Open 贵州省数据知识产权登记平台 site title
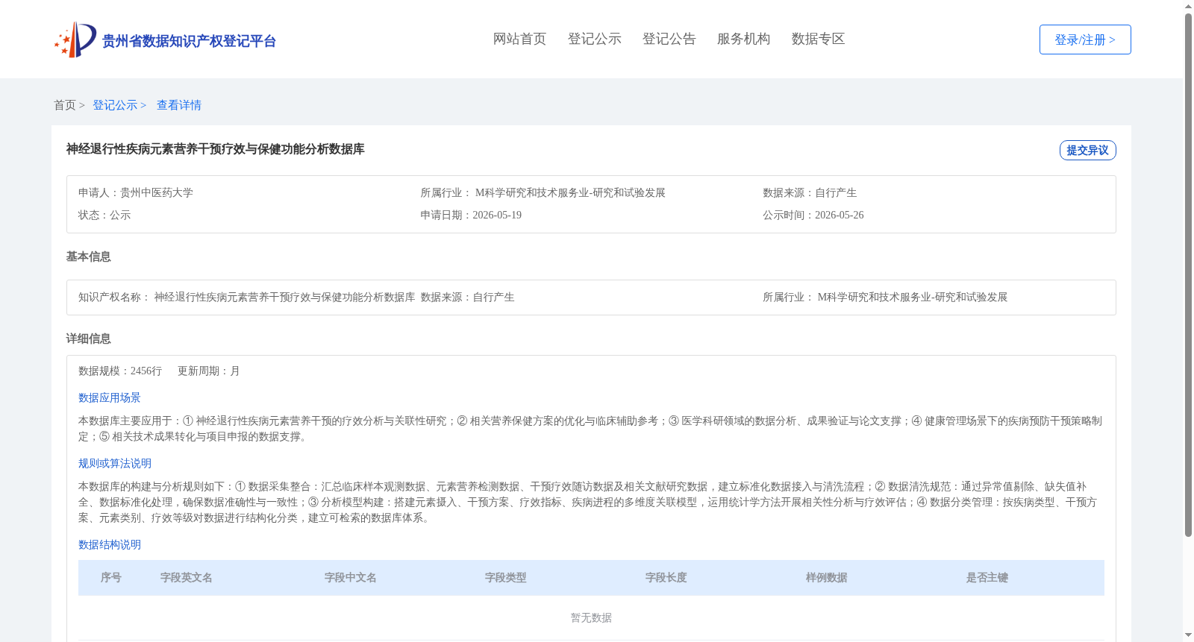The height and width of the screenshot is (642, 1194). [189, 41]
